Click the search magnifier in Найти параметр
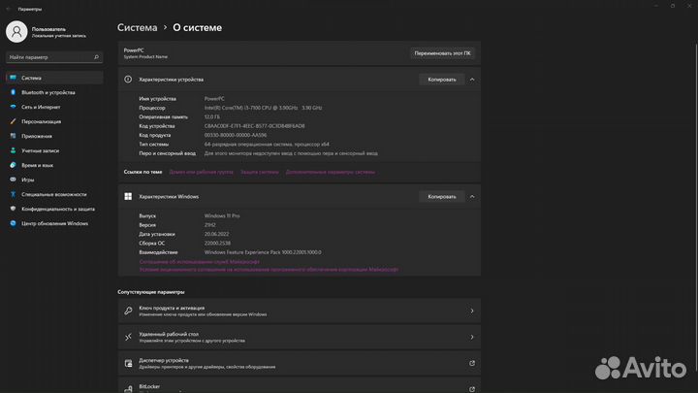Image resolution: width=698 pixels, height=393 pixels. pos(94,57)
